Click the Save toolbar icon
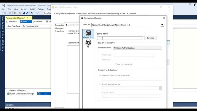 (24, 13)
